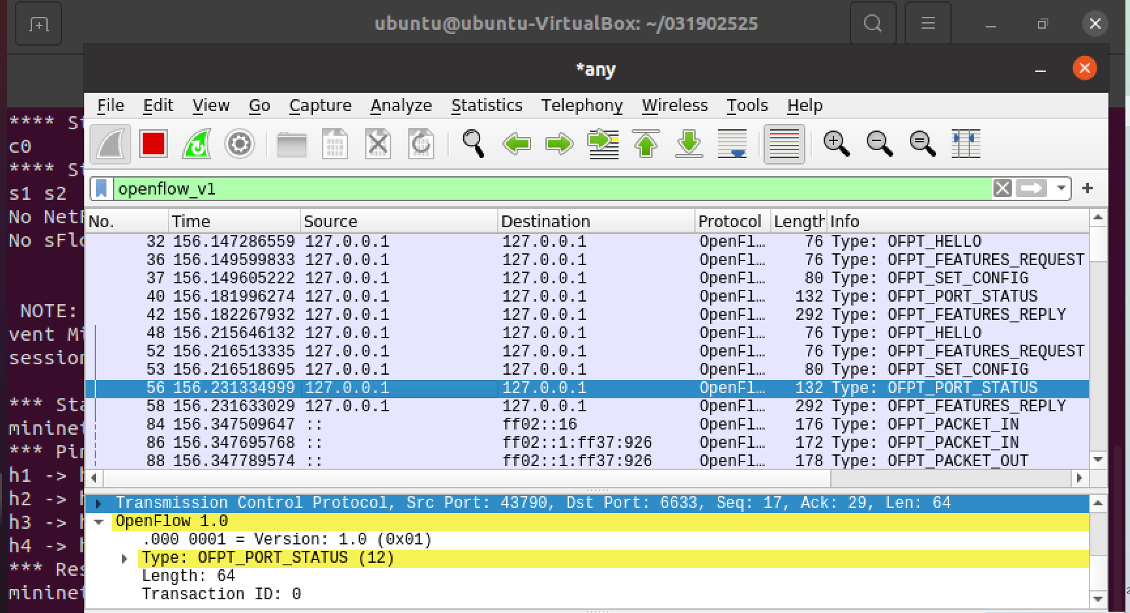Open recent display filters dropdown

[x=1061, y=189]
